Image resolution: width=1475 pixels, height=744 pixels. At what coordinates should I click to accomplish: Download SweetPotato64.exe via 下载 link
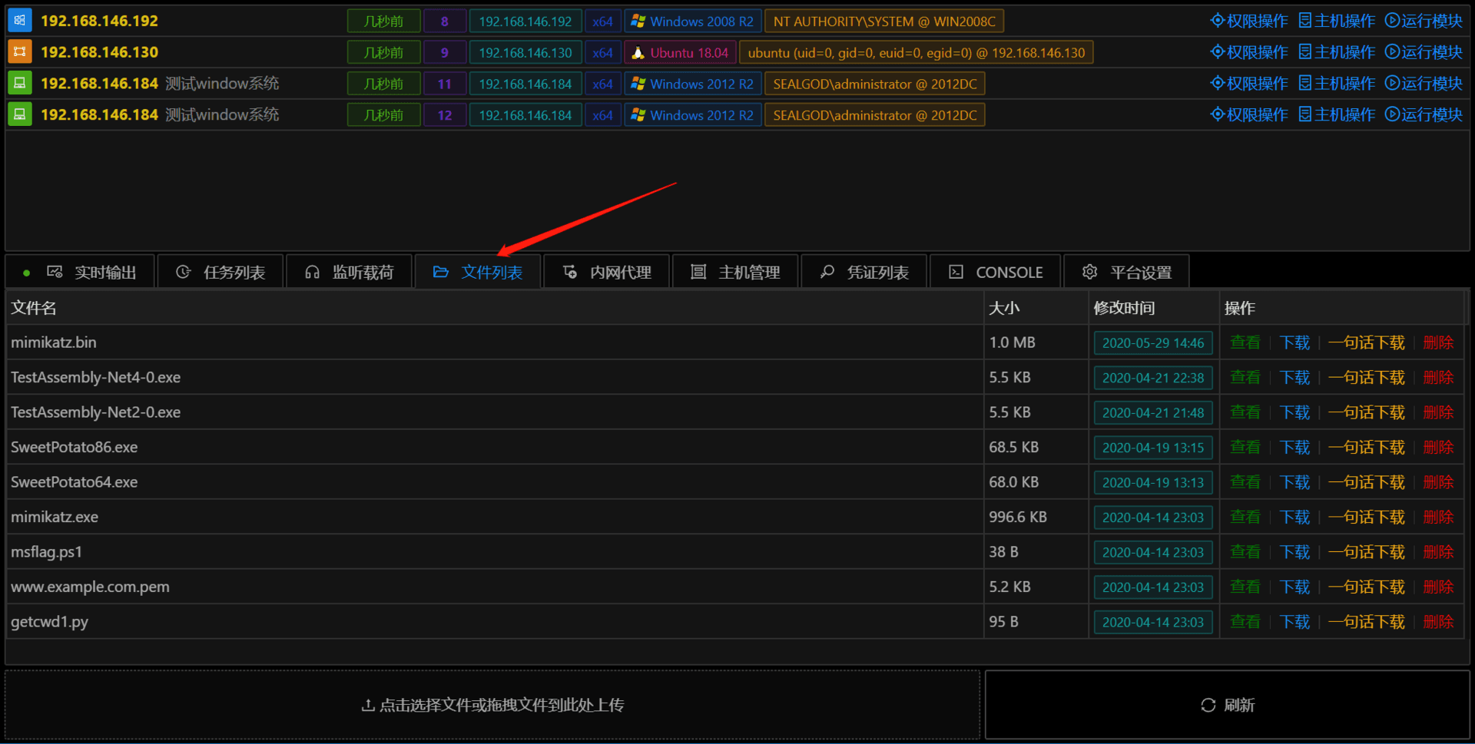[x=1294, y=482]
